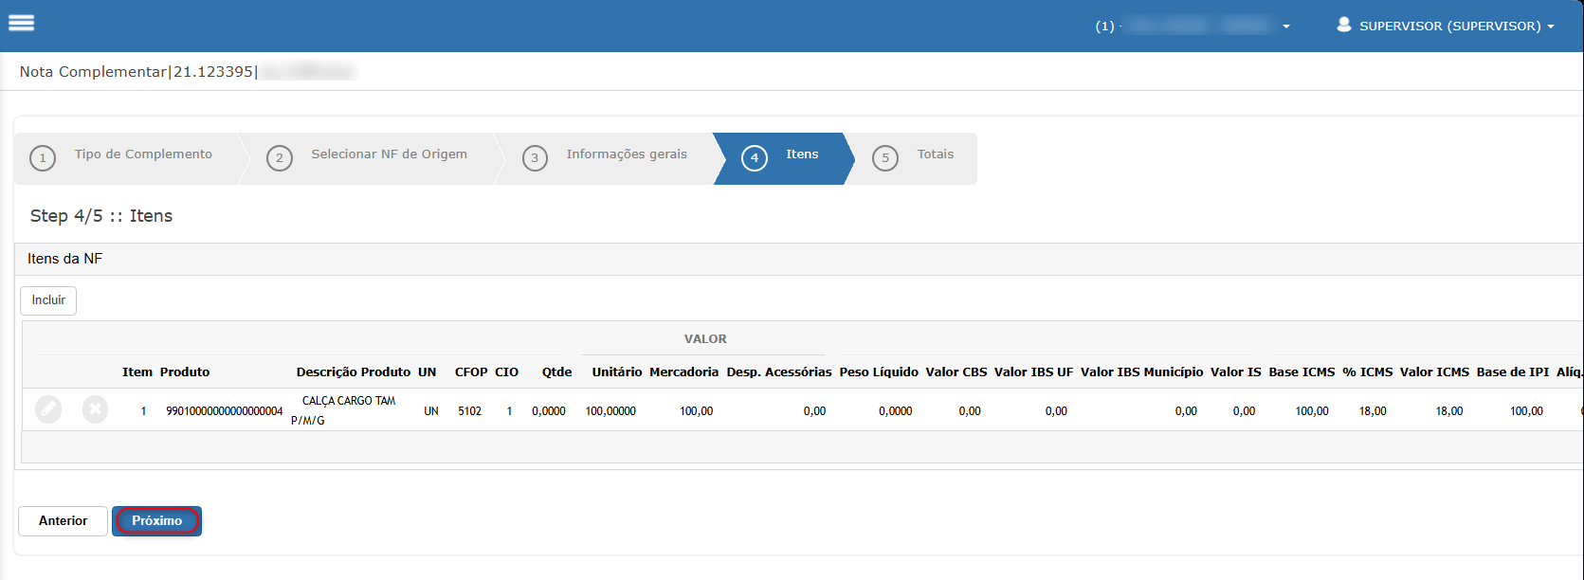Switch to Selecionar NF de Origem step
The width and height of the screenshot is (1584, 580).
point(389,154)
